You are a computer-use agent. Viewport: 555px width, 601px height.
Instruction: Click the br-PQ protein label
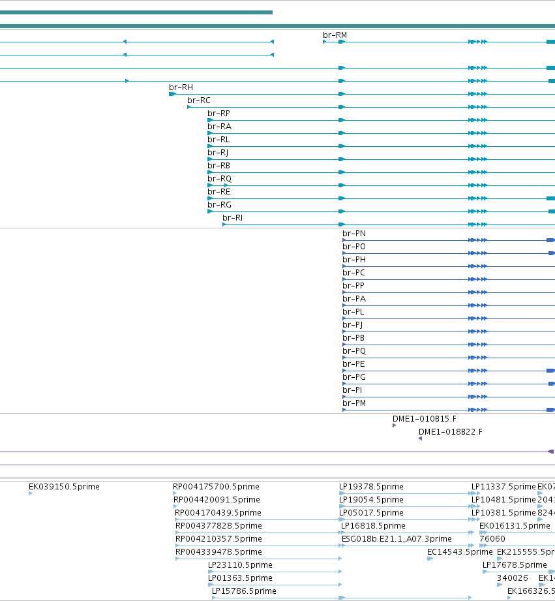354,350
